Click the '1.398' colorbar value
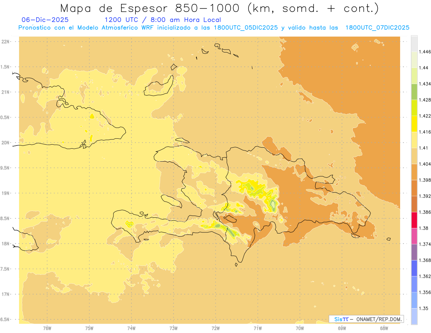This screenshot has width=431, height=333. click(425, 180)
